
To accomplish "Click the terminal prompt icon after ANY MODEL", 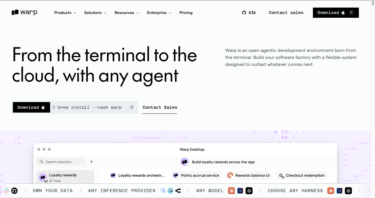I will (x=240, y=191).
